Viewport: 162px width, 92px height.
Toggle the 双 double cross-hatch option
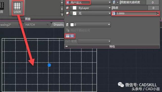pyautogui.click(x=70, y=36)
